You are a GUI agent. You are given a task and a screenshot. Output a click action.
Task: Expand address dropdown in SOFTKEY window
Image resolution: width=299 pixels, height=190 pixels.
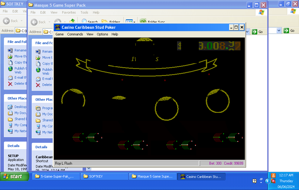click(x=279, y=31)
